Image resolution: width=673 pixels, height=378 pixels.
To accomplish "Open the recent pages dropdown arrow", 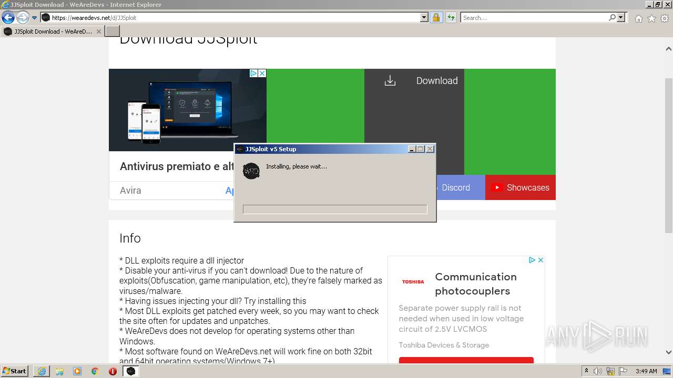I will [x=34, y=18].
